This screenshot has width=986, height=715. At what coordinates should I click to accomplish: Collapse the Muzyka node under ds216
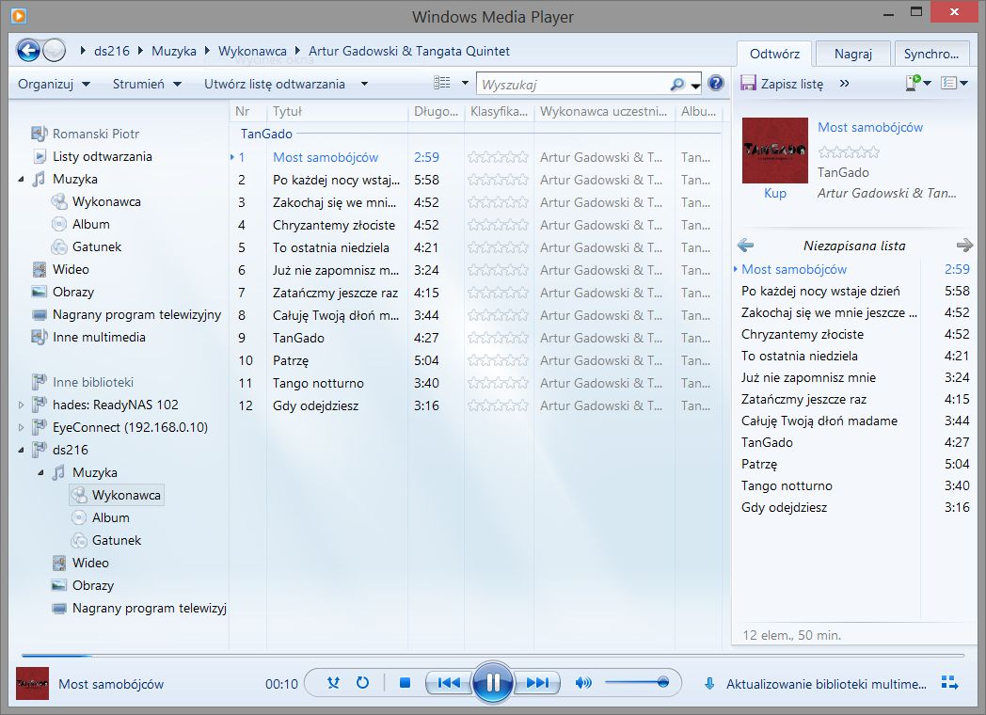coord(40,473)
